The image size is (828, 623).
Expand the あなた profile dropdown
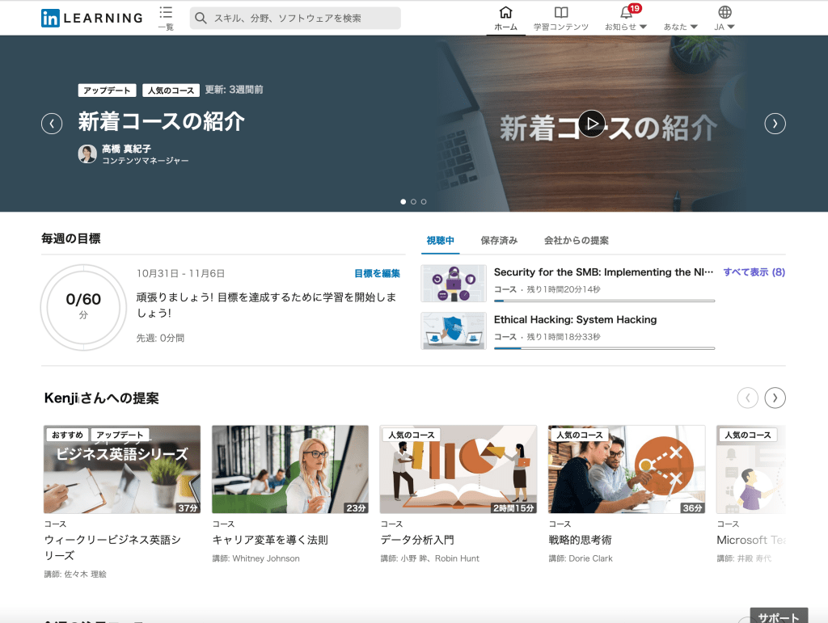(680, 27)
